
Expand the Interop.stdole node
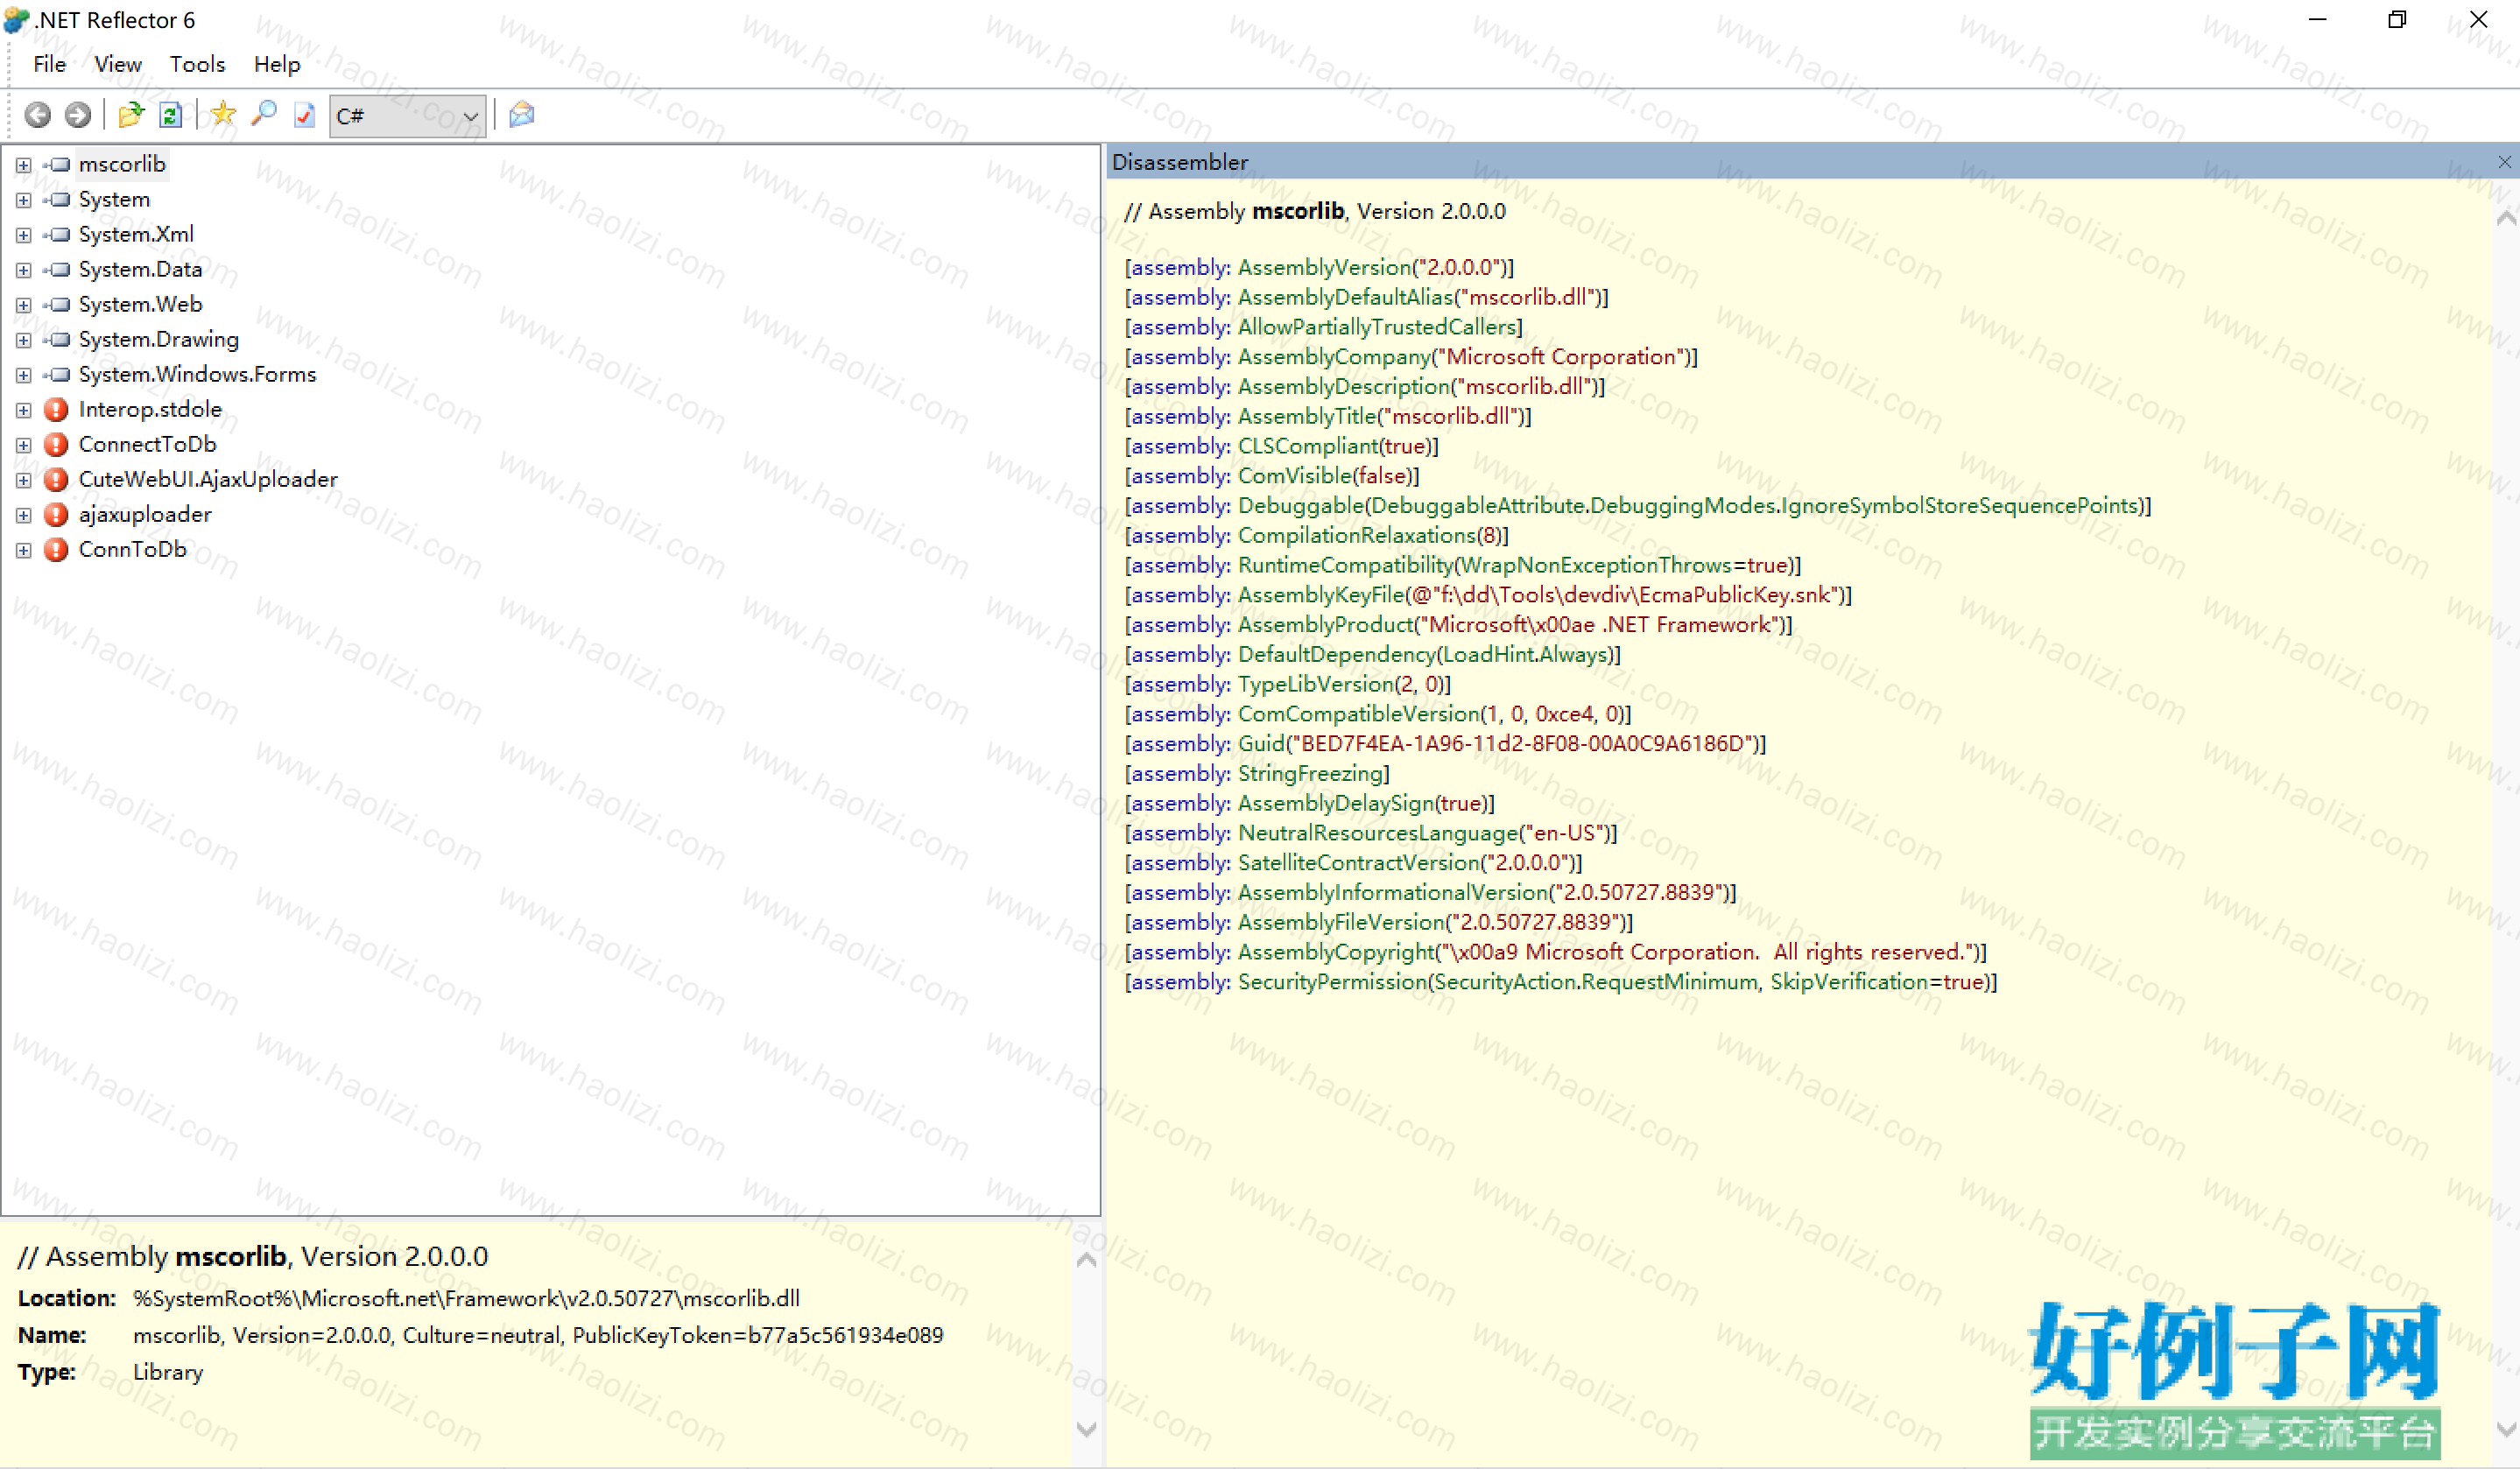tap(23, 410)
